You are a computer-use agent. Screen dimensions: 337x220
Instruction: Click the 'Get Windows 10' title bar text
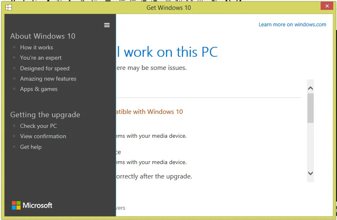click(x=168, y=7)
